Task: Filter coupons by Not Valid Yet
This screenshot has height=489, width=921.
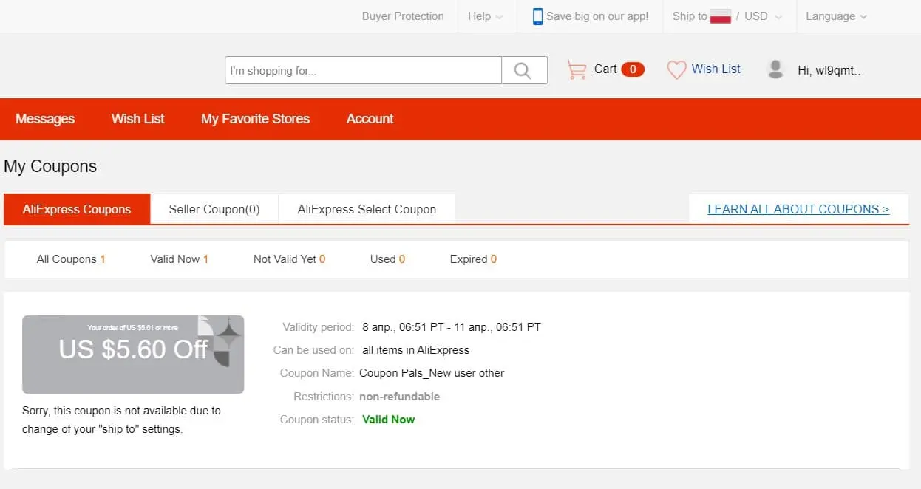Action: tap(290, 259)
